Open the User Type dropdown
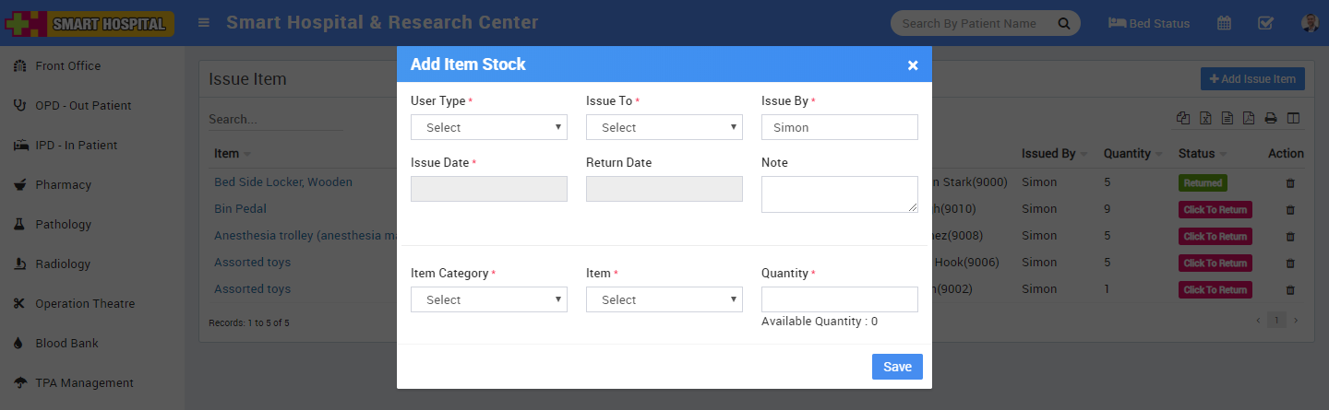Screen dimensions: 1329x410 coord(489,127)
